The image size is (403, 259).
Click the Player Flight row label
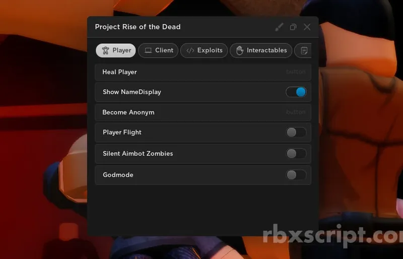122,133
